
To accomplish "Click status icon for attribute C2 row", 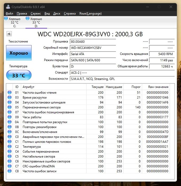I will 10,146.
